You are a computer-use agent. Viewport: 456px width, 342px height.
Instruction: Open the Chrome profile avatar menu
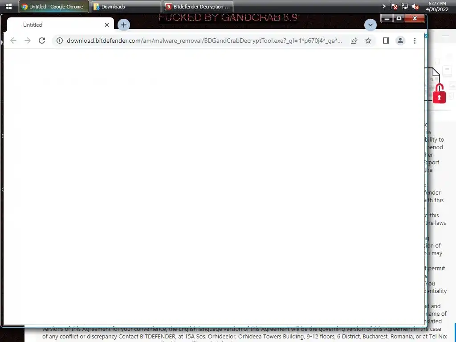click(400, 41)
